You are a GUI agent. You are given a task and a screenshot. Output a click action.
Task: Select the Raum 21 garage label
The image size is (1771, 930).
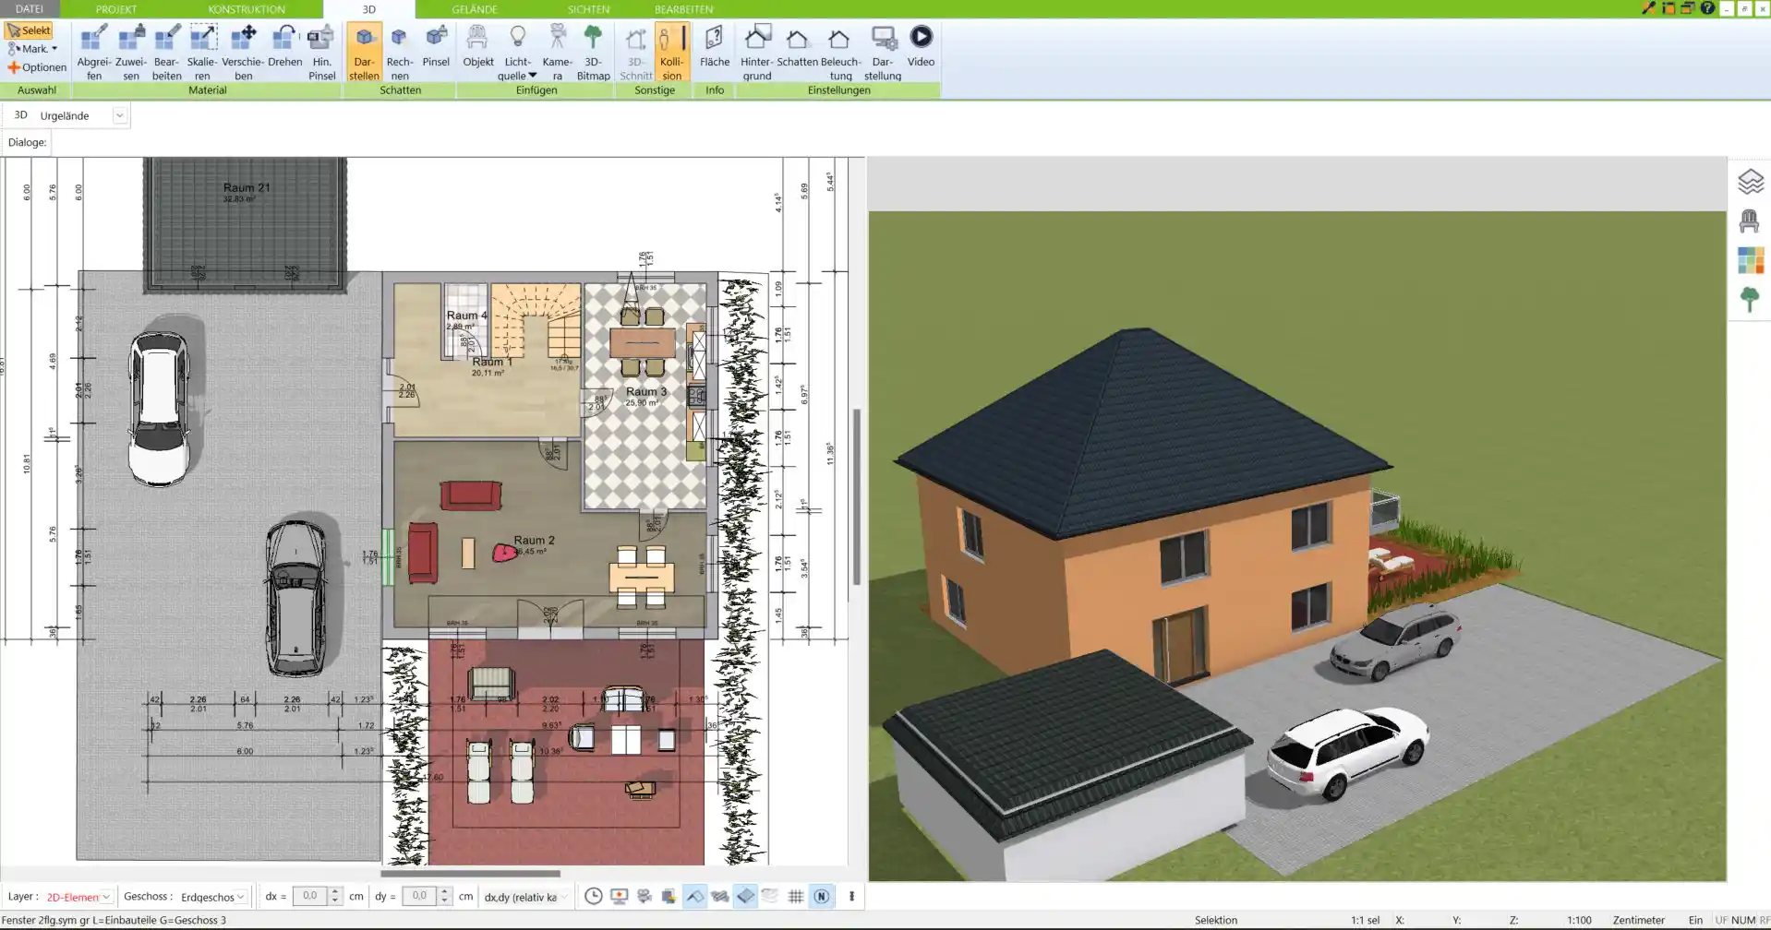[x=247, y=187]
